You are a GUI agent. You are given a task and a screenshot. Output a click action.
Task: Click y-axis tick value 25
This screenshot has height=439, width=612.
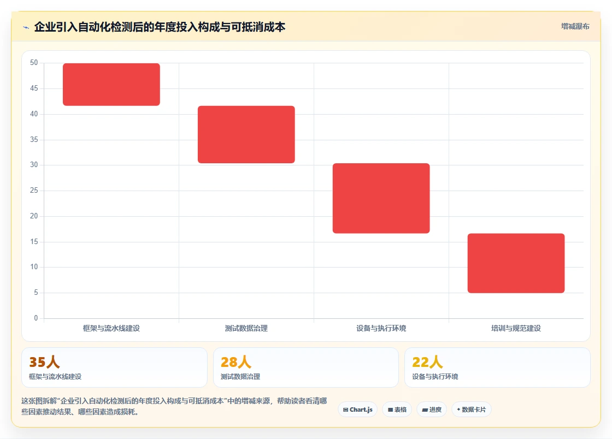(34, 190)
